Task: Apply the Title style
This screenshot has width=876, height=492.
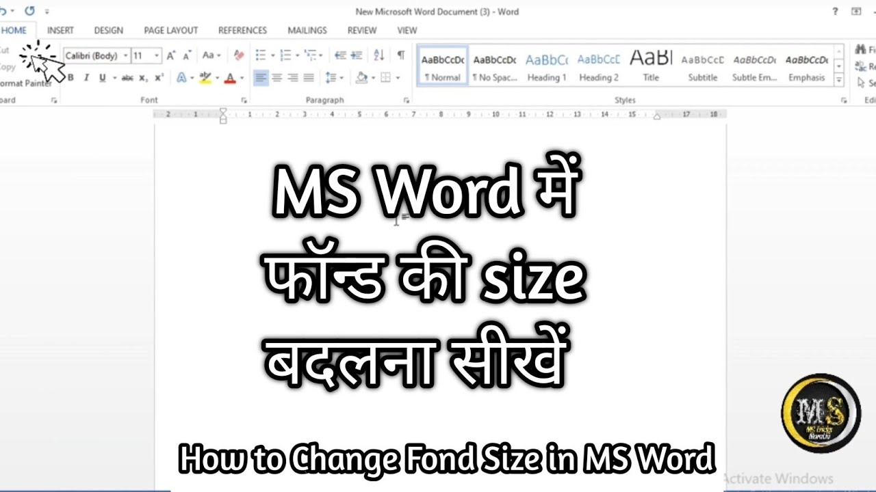Action: pyautogui.click(x=651, y=67)
